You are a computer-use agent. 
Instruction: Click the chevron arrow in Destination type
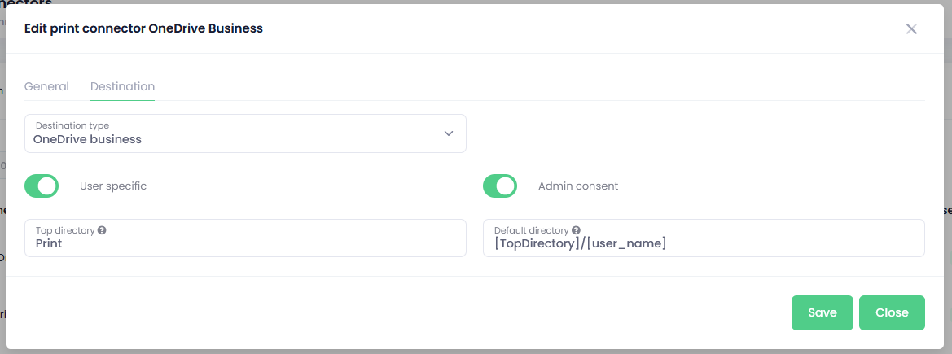(x=449, y=133)
